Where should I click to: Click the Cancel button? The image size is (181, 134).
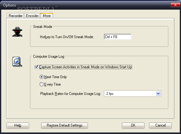[160, 125]
